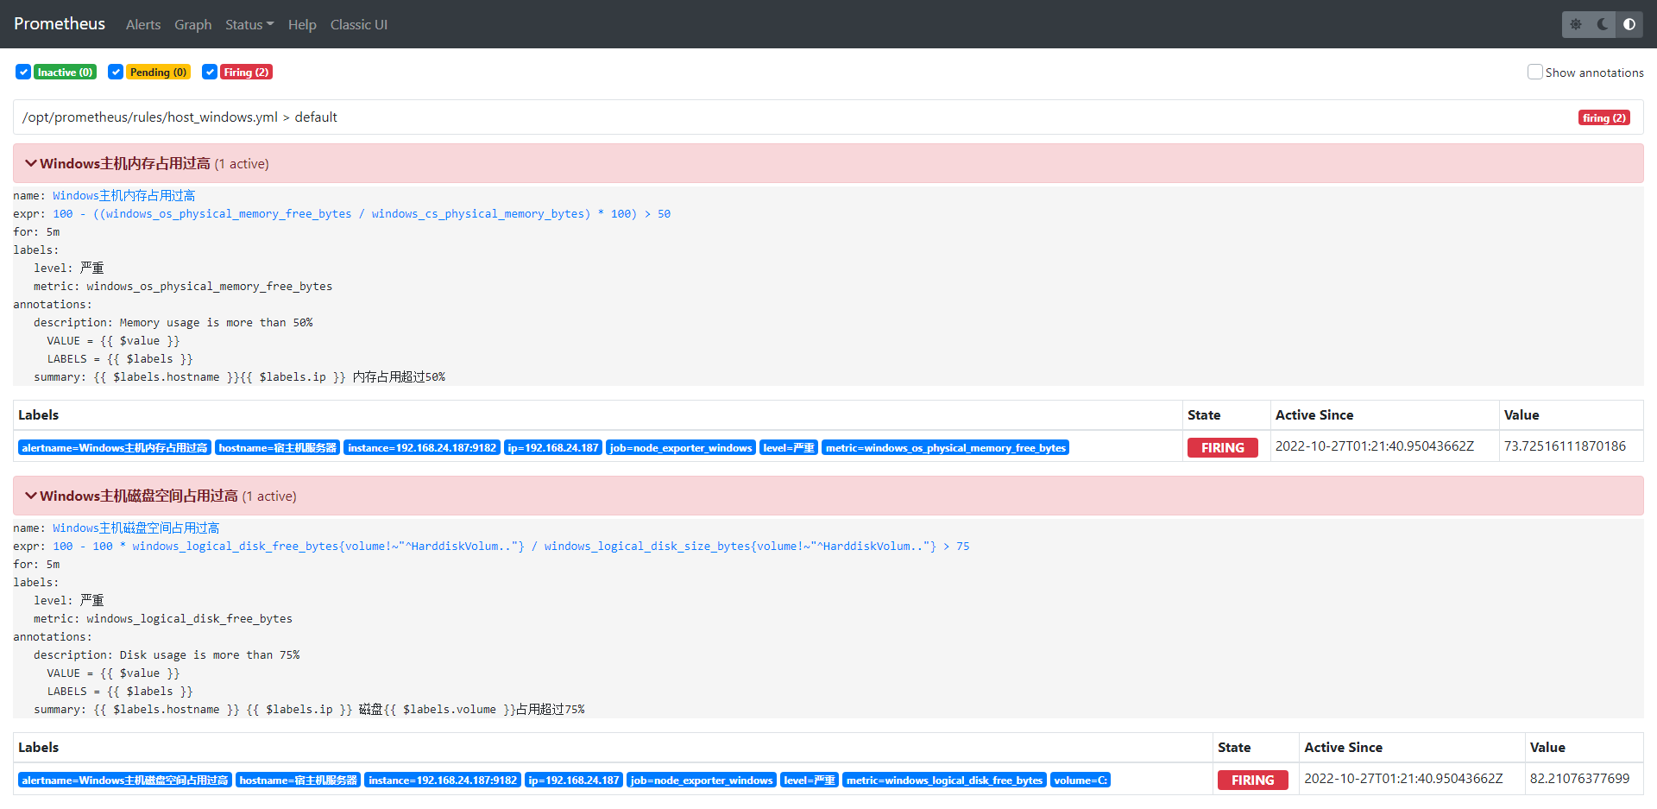Open the memory alert name link Windows主机内存占用过高

(124, 196)
